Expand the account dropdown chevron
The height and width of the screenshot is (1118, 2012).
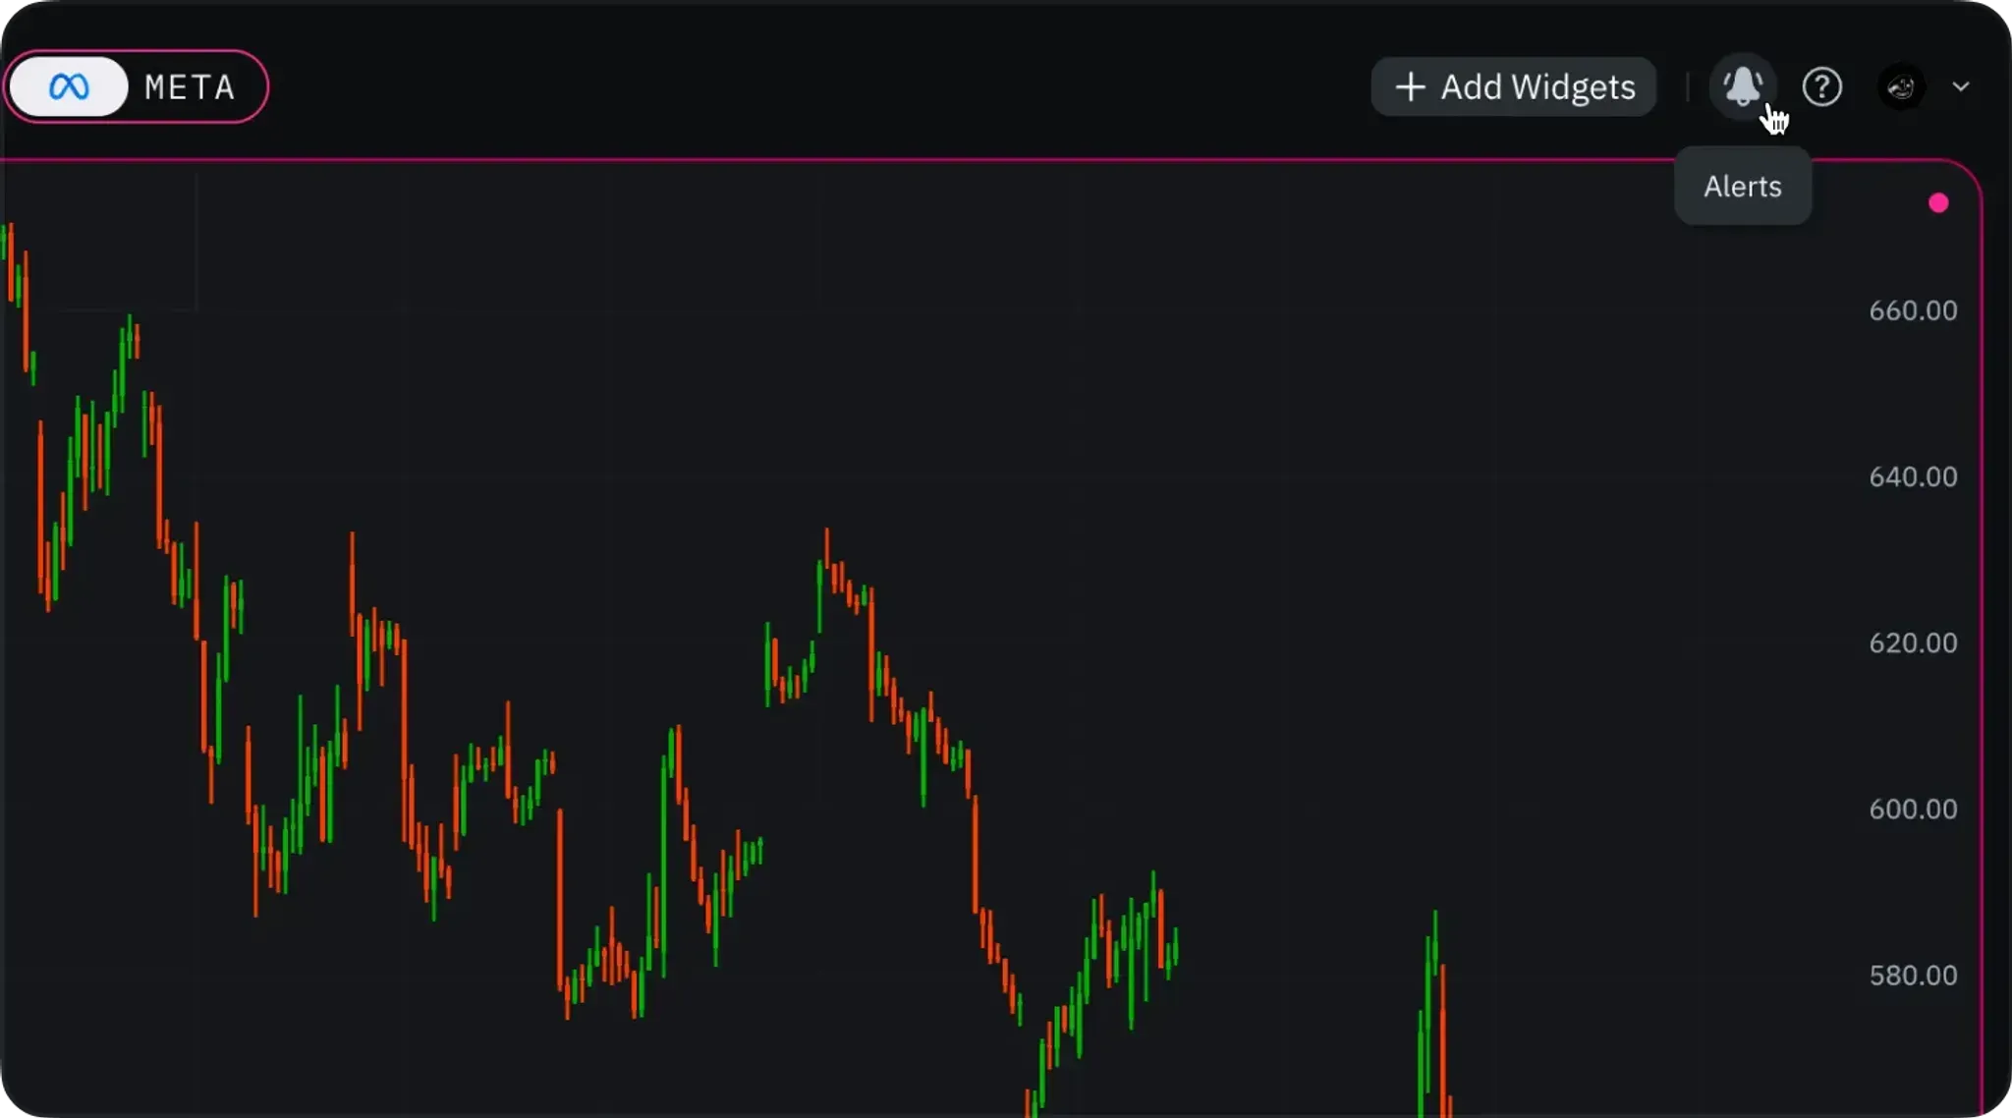pyautogui.click(x=1961, y=86)
